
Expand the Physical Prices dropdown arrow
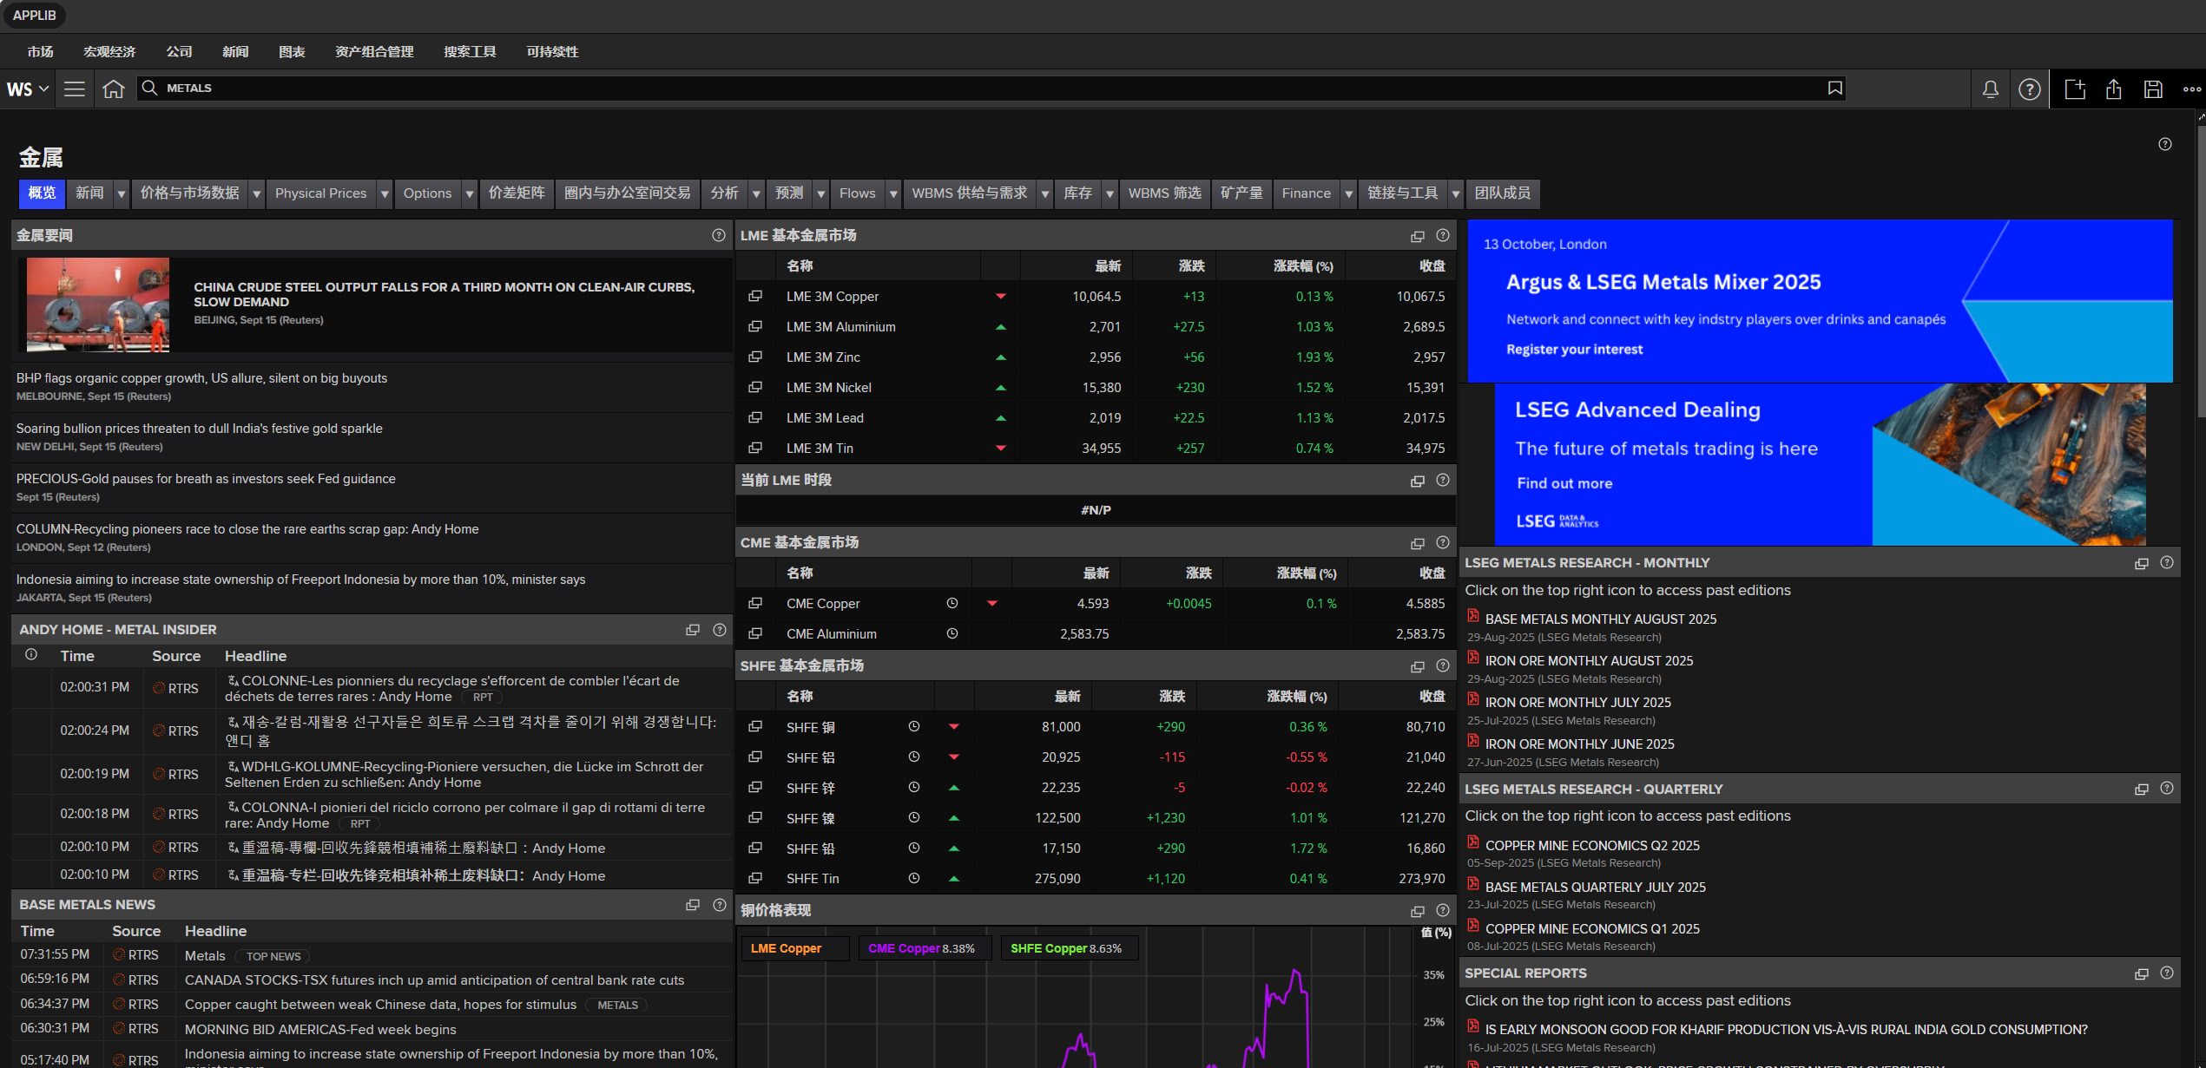click(x=385, y=193)
